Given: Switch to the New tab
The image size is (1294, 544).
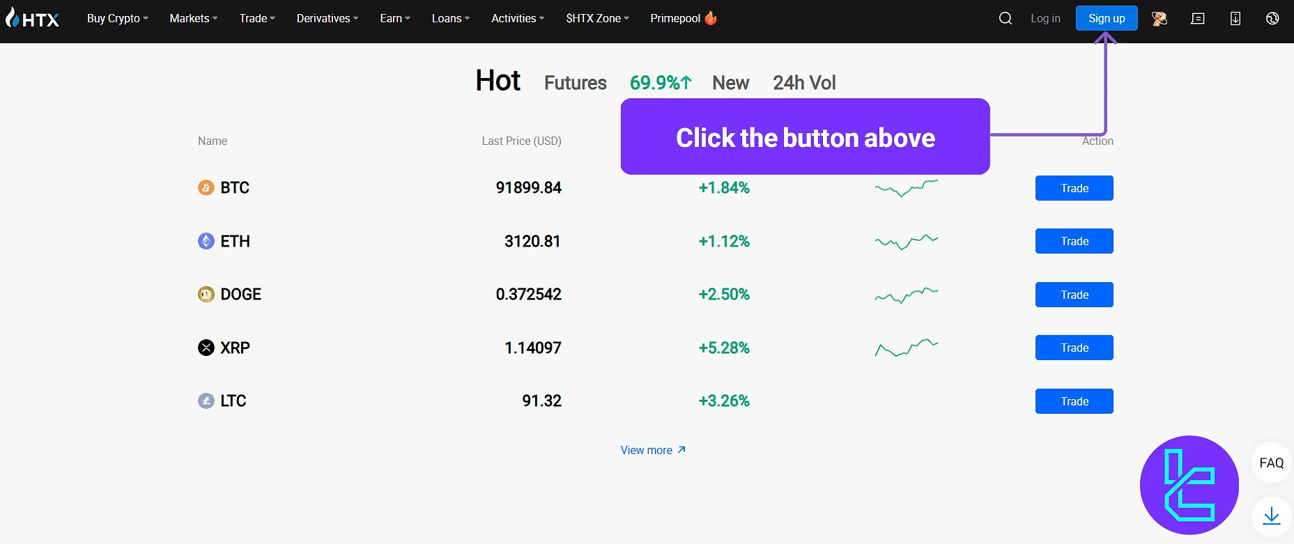Looking at the screenshot, I should [x=730, y=83].
